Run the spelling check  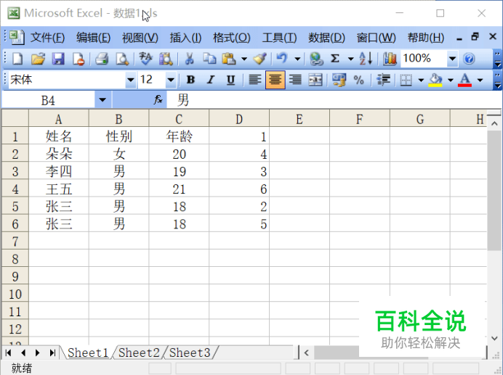145,59
